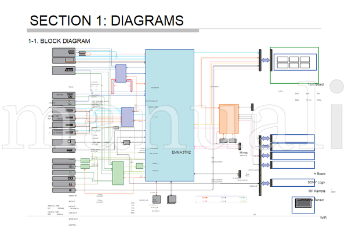The height and width of the screenshot is (229, 348).
Task: Click the H Board label
Action: tap(320, 174)
